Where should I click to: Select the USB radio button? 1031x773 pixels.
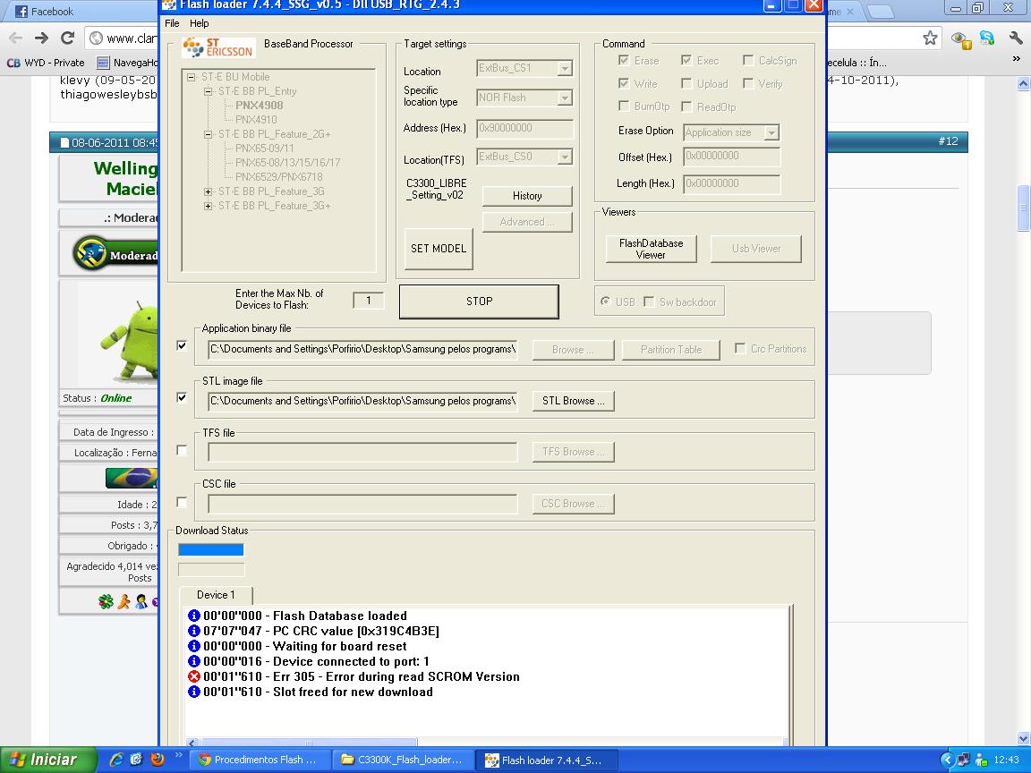[x=605, y=301]
